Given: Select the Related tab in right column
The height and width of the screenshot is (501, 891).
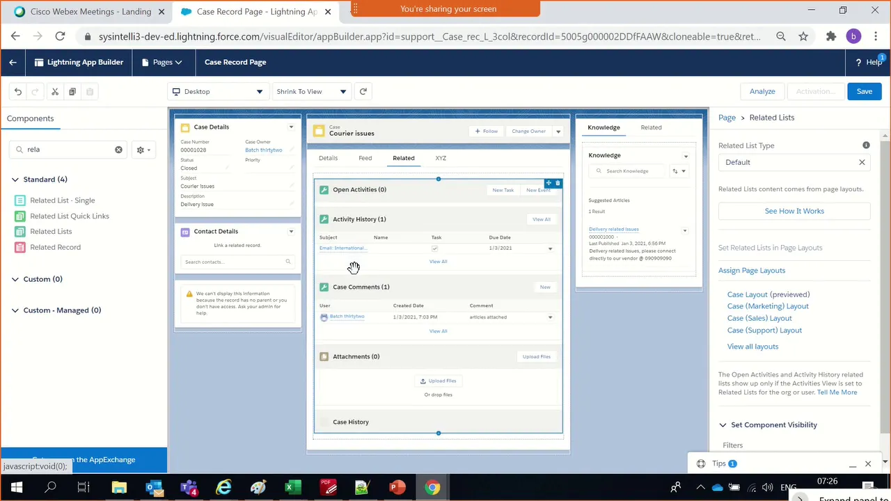Looking at the screenshot, I should 651,127.
